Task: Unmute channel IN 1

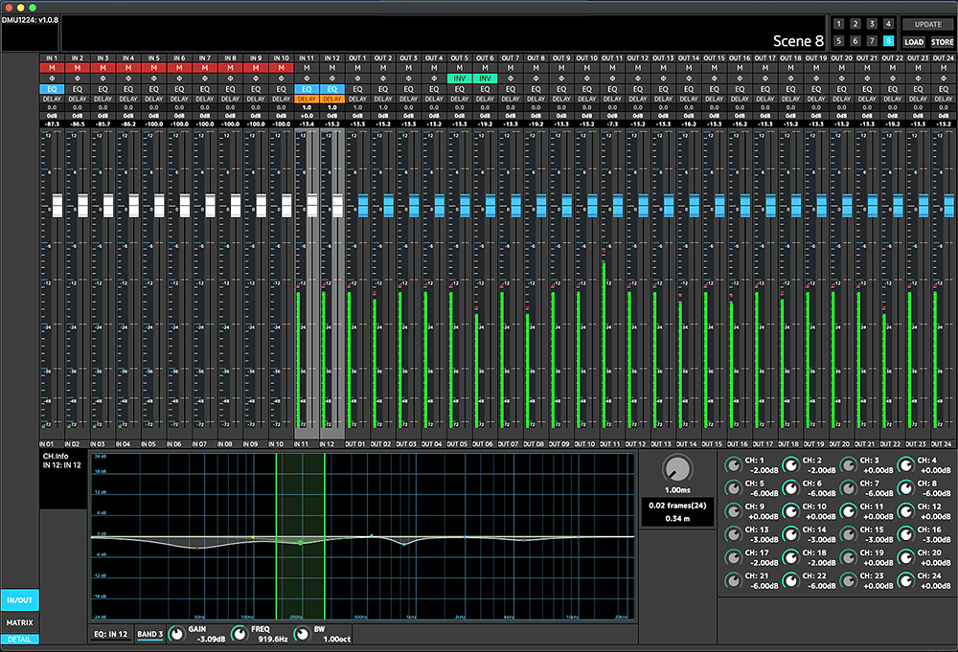Action: (52, 68)
